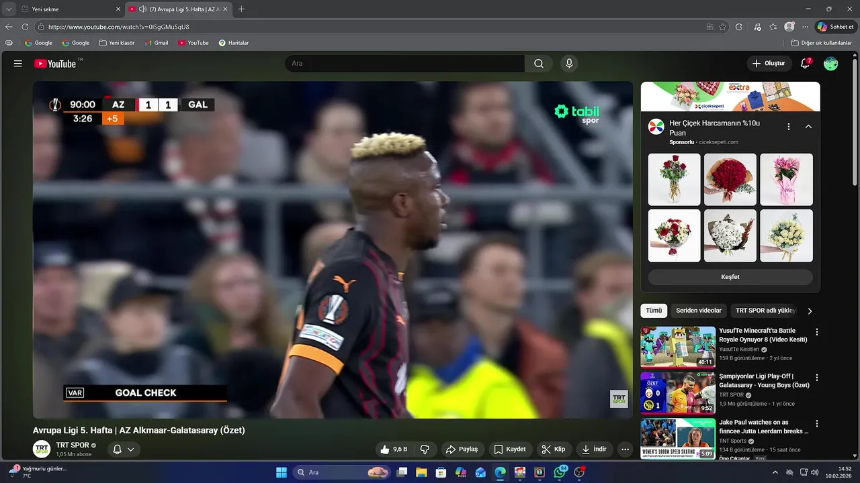Image resolution: width=860 pixels, height=483 pixels.
Task: Open options for Şampiyonlar Ligi Play-Off video
Action: pyautogui.click(x=817, y=378)
